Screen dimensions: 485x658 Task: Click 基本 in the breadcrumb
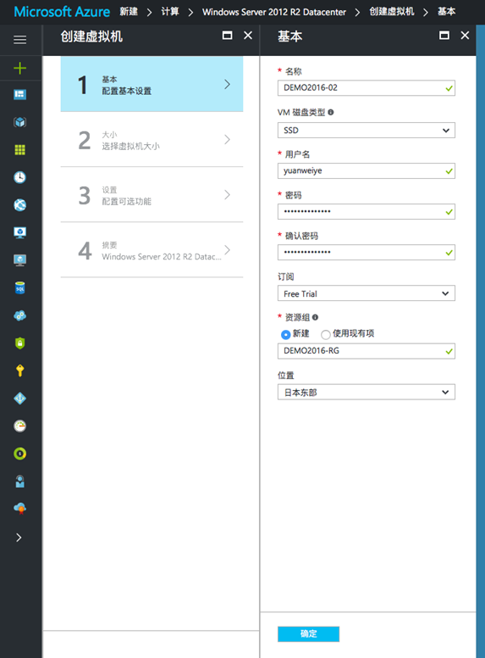click(446, 11)
